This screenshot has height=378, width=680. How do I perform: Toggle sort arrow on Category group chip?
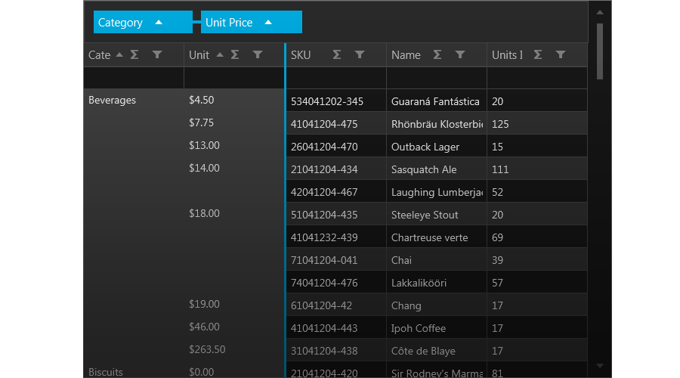coord(159,22)
